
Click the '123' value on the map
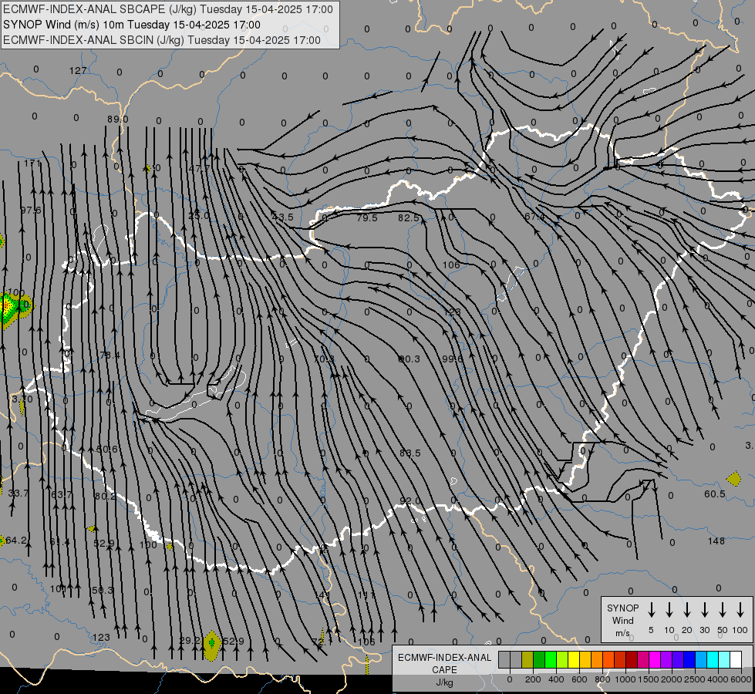101,637
